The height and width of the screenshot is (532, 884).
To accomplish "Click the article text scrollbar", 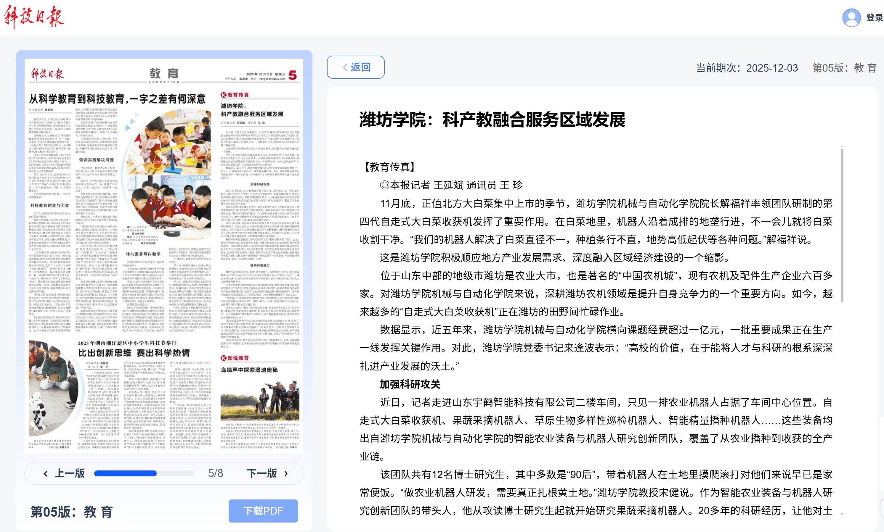I will tap(842, 226).
